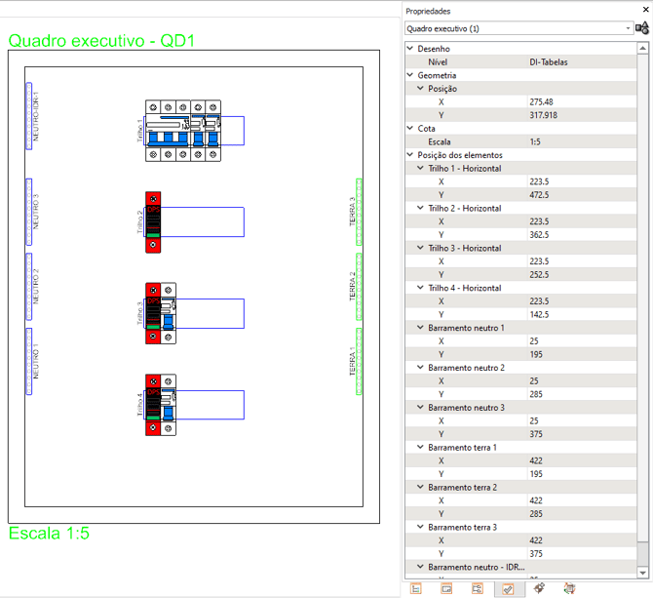Click the third bottom tab tree icon
The image size is (653, 598).
(477, 588)
